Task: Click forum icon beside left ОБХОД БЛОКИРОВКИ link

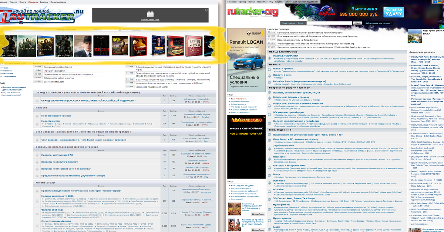Action: pyautogui.click(x=37, y=100)
